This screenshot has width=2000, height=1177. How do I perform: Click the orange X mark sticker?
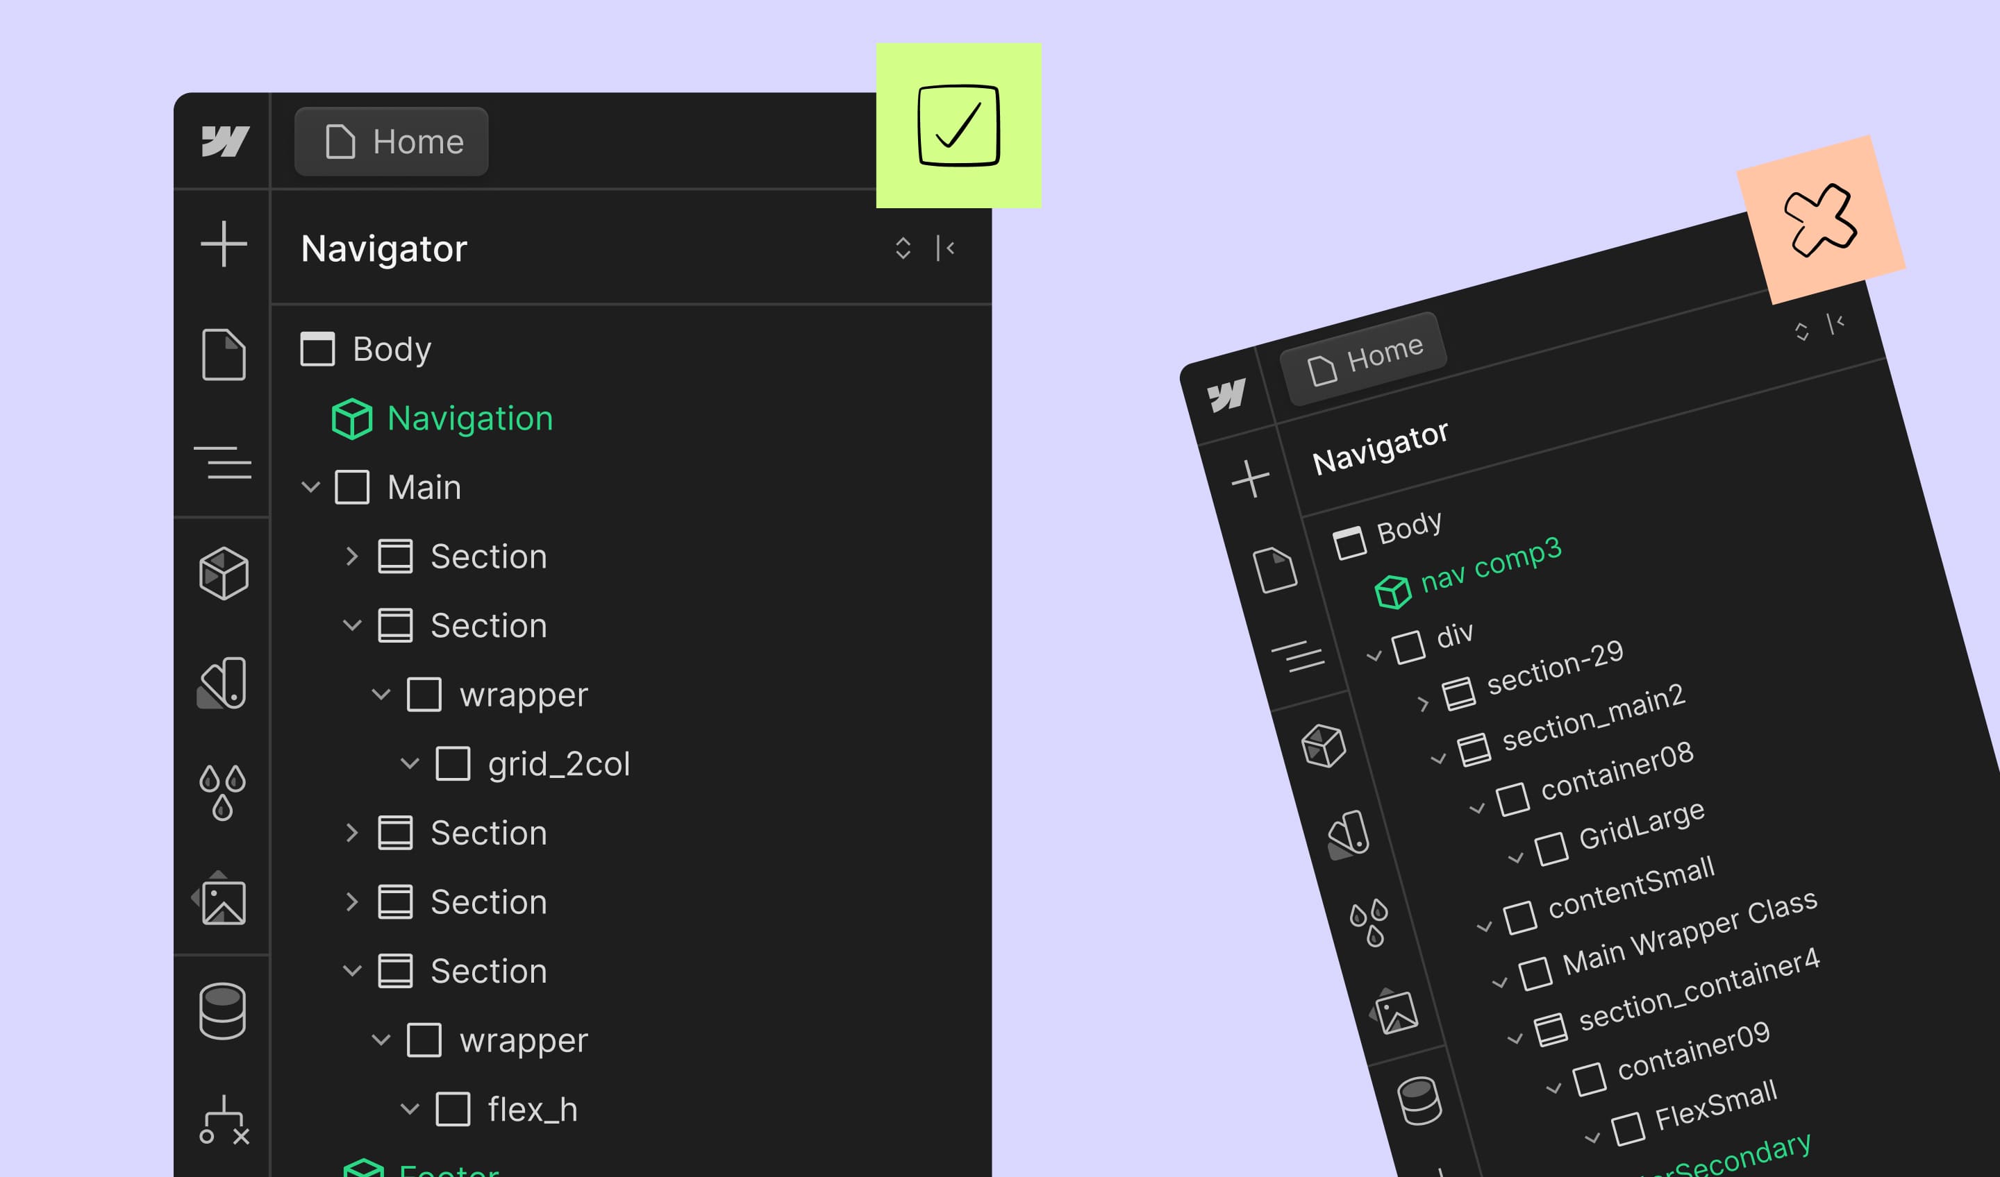coord(1821,220)
